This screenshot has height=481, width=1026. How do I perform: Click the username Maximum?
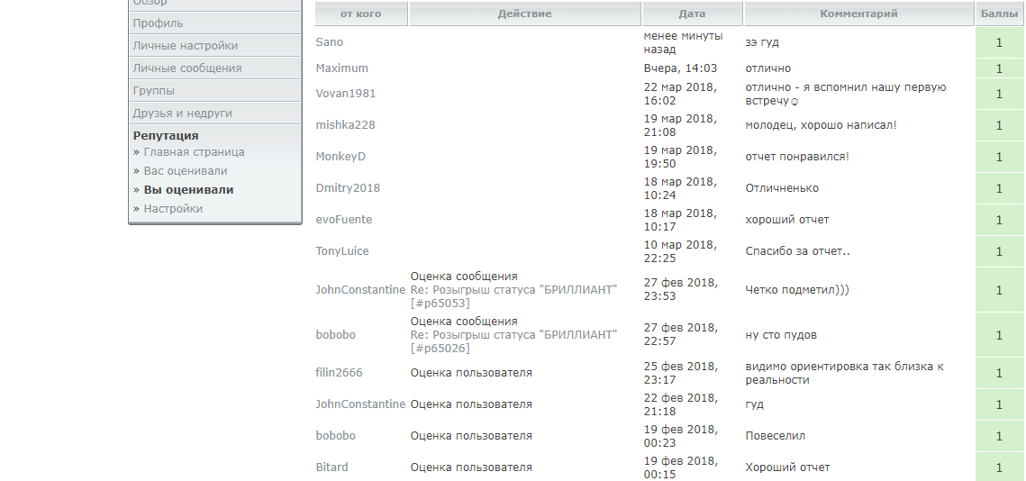[341, 68]
